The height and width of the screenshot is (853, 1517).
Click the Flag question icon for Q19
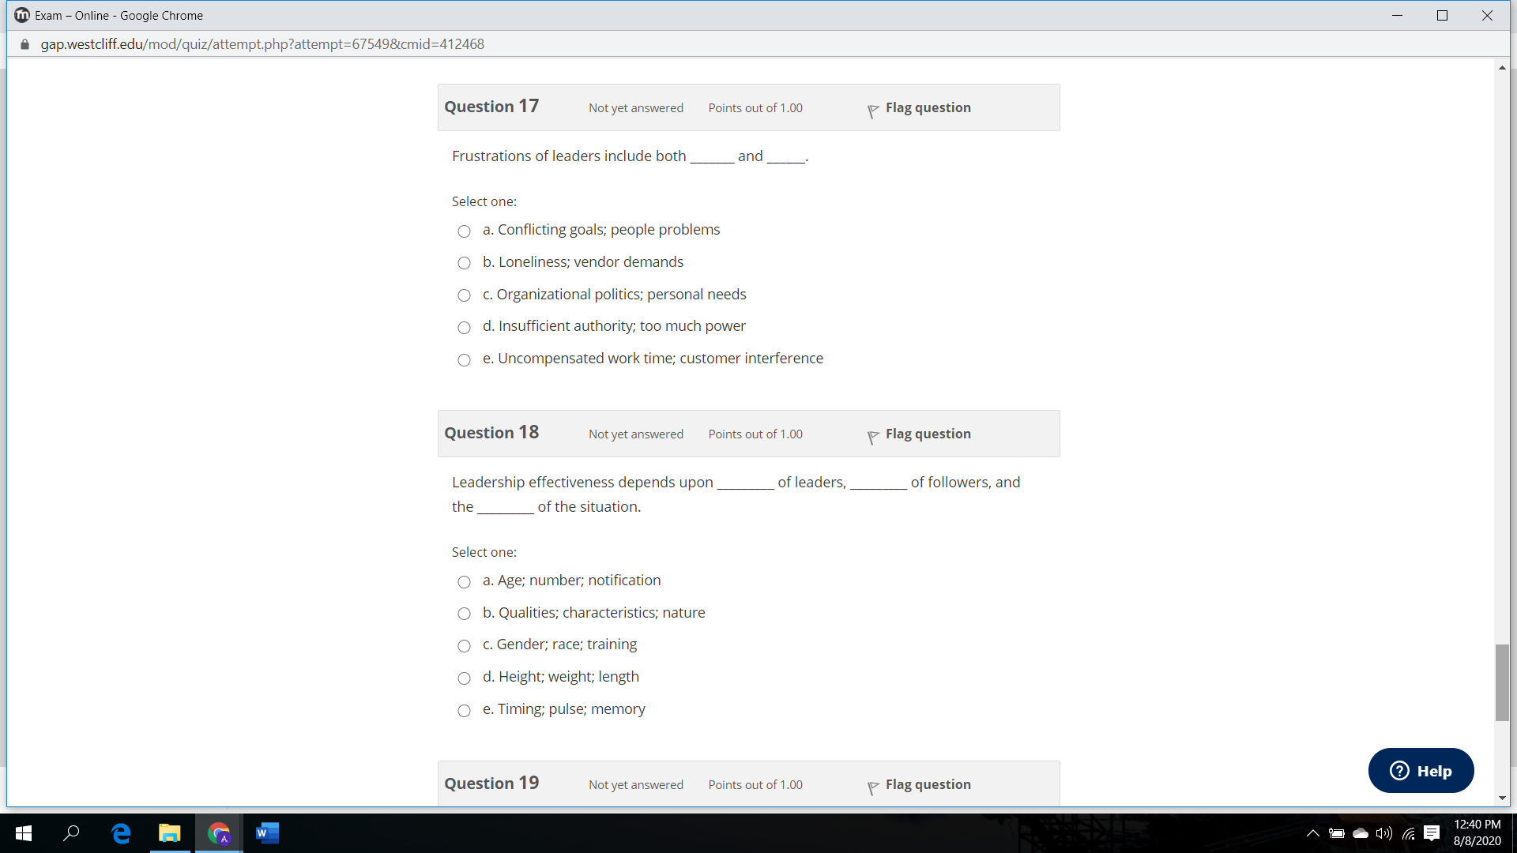[x=873, y=784]
